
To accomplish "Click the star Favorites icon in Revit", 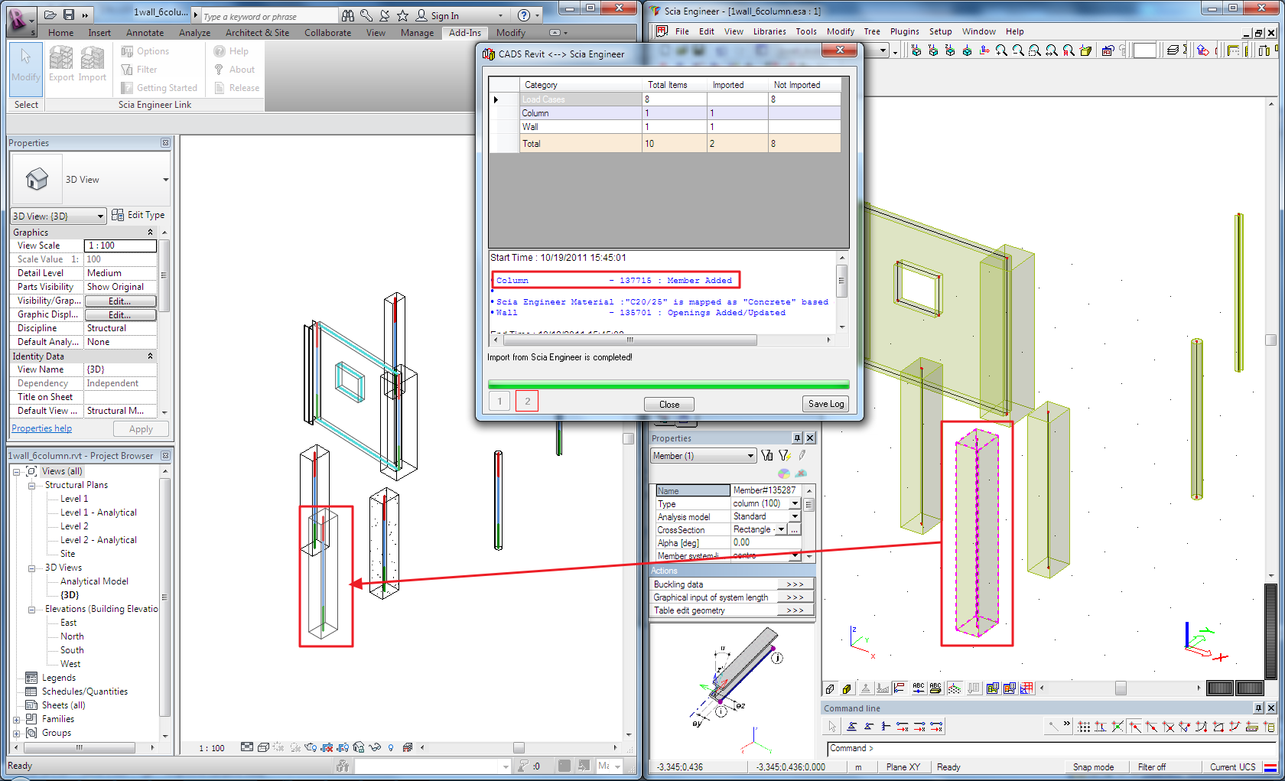I will pyautogui.click(x=403, y=15).
